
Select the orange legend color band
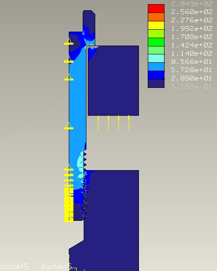tap(156, 17)
